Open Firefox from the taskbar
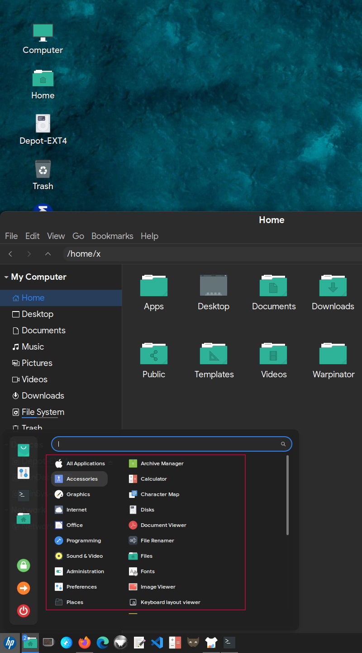This screenshot has height=653, width=362. tap(84, 642)
